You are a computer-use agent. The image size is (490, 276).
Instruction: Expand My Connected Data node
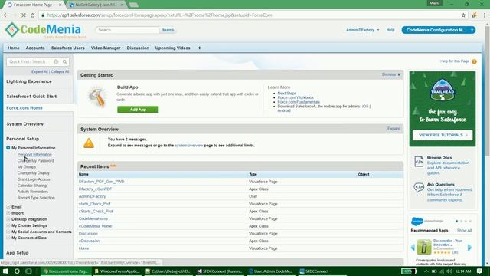click(x=8, y=238)
